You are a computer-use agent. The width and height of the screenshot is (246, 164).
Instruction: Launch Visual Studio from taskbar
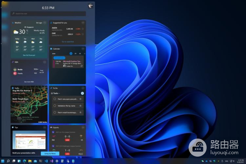click(x=52, y=161)
